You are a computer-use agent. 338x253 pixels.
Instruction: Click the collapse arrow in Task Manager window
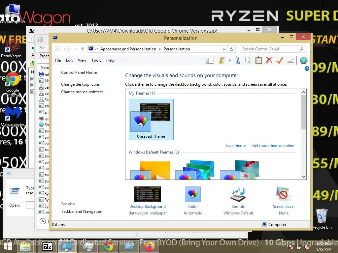tap(43, 221)
